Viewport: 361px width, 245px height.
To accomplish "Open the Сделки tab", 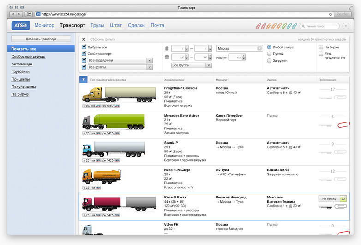I will tap(136, 25).
